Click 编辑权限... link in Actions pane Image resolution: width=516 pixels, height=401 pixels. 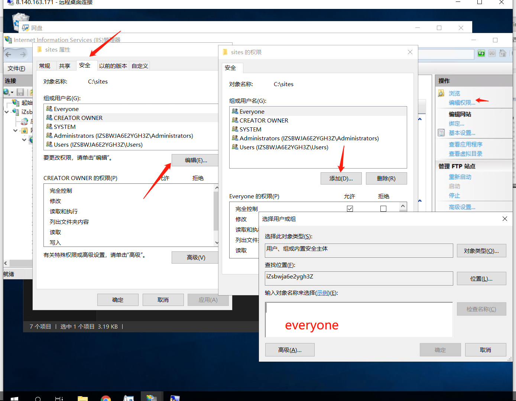pyautogui.click(x=462, y=102)
